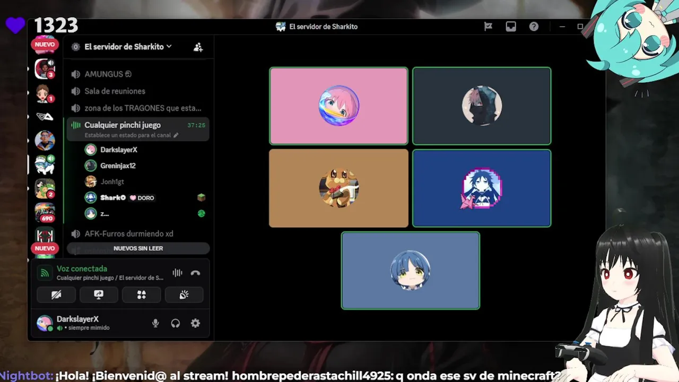
Task: Open zona de los TRAGONES voice channel
Action: point(139,108)
